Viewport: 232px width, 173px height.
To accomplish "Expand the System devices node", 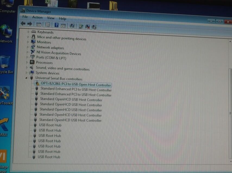I will point(26,73).
